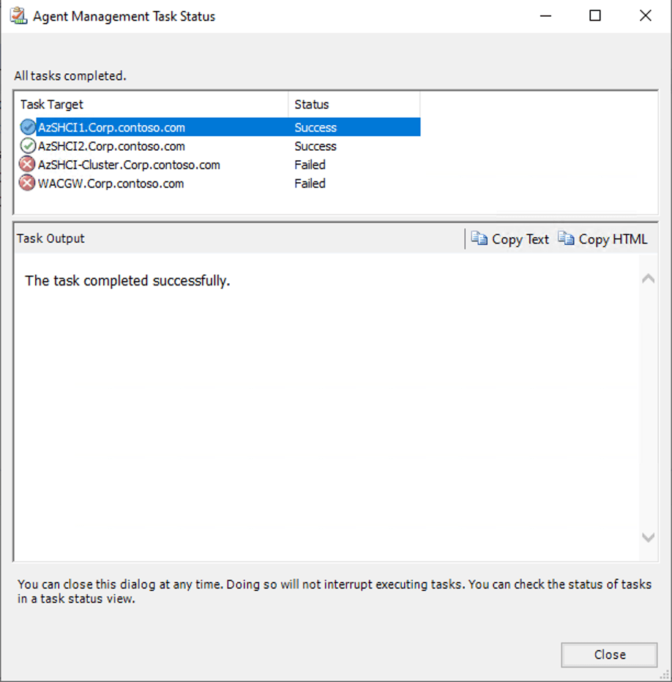Viewport: 672px width, 682px height.
Task: Maximize the Agent Management Task Status window
Action: coord(595,16)
